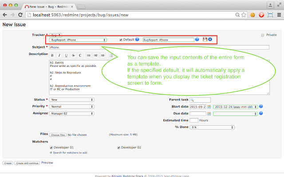Click the Preview link

pos(47,163)
